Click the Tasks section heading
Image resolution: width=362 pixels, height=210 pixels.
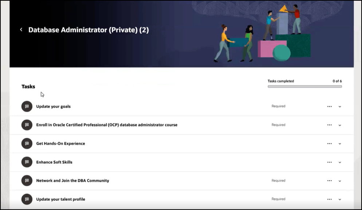pyautogui.click(x=28, y=87)
